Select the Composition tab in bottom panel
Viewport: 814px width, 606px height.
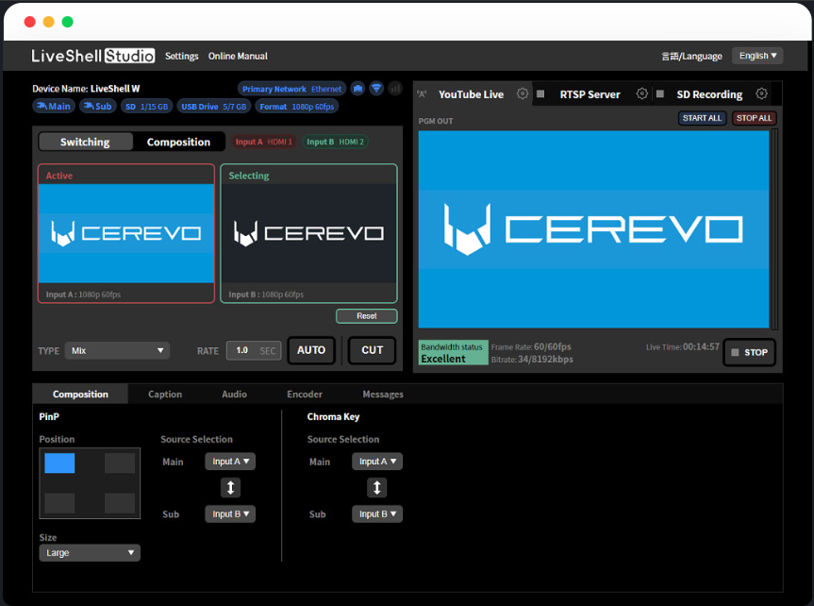(x=80, y=394)
